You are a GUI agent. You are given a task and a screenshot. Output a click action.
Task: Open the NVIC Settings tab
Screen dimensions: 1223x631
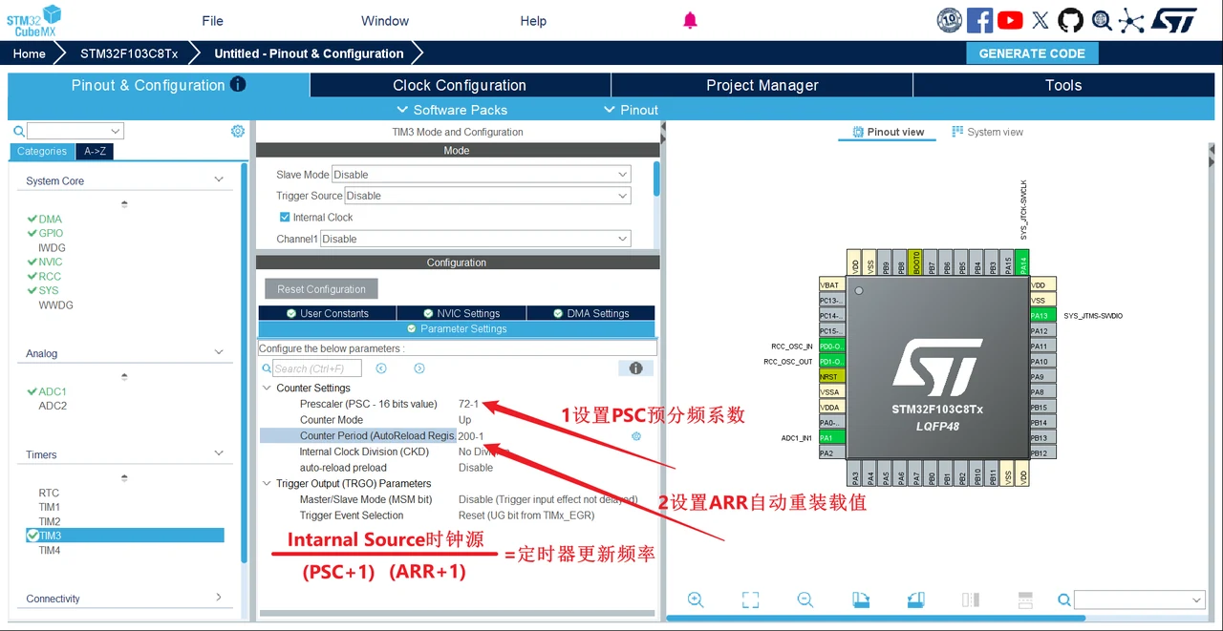[461, 313]
